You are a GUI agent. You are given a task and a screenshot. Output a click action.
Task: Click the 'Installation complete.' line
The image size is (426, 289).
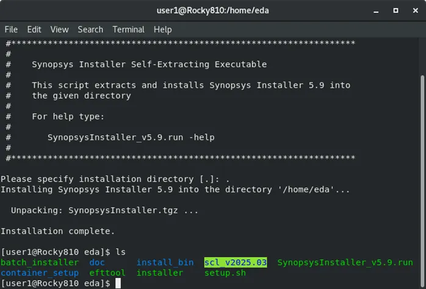(58, 231)
